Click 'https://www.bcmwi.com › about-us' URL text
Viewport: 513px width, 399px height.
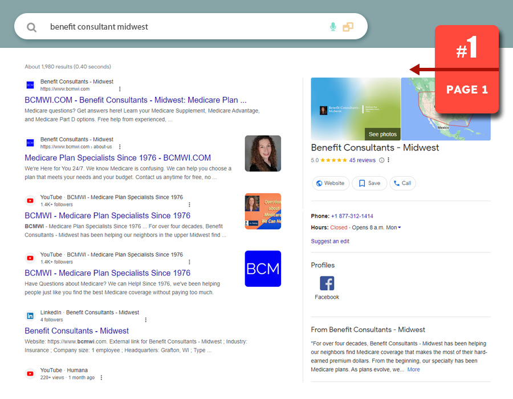click(x=76, y=147)
